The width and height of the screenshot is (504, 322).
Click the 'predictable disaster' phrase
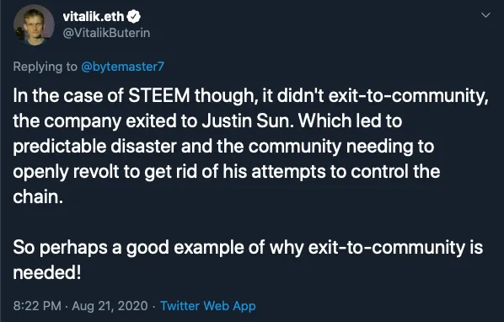95,146
